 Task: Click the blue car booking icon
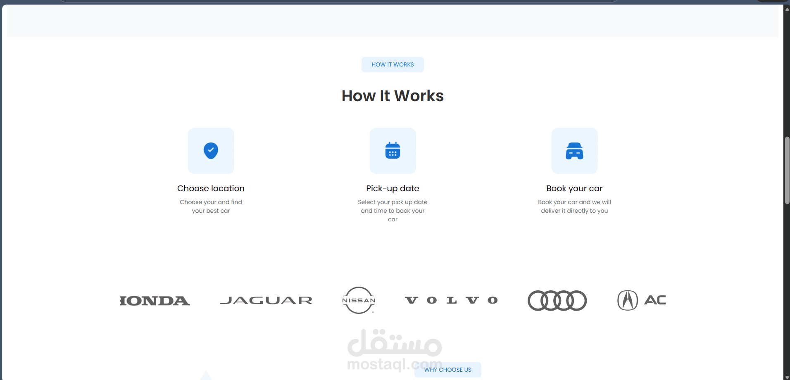click(574, 151)
